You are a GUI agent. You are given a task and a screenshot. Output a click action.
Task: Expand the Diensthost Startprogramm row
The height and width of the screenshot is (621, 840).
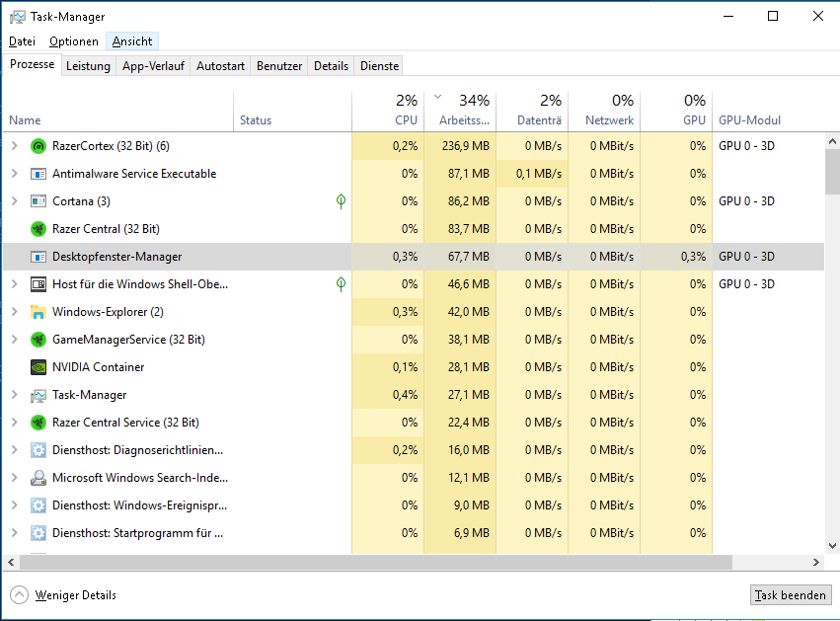pos(15,533)
